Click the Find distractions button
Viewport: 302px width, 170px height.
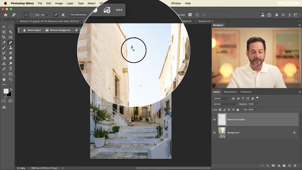point(78,15)
